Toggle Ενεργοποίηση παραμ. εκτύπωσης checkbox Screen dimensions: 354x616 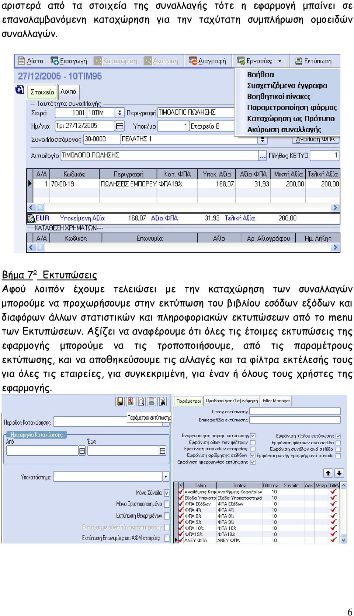(253, 436)
